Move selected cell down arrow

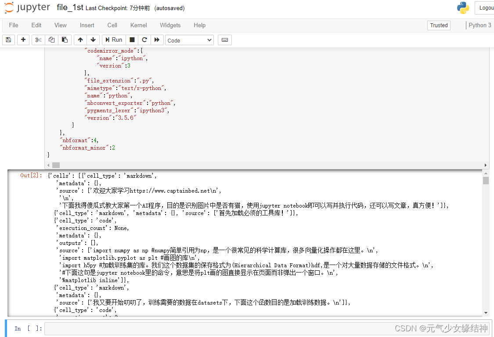[x=93, y=39]
